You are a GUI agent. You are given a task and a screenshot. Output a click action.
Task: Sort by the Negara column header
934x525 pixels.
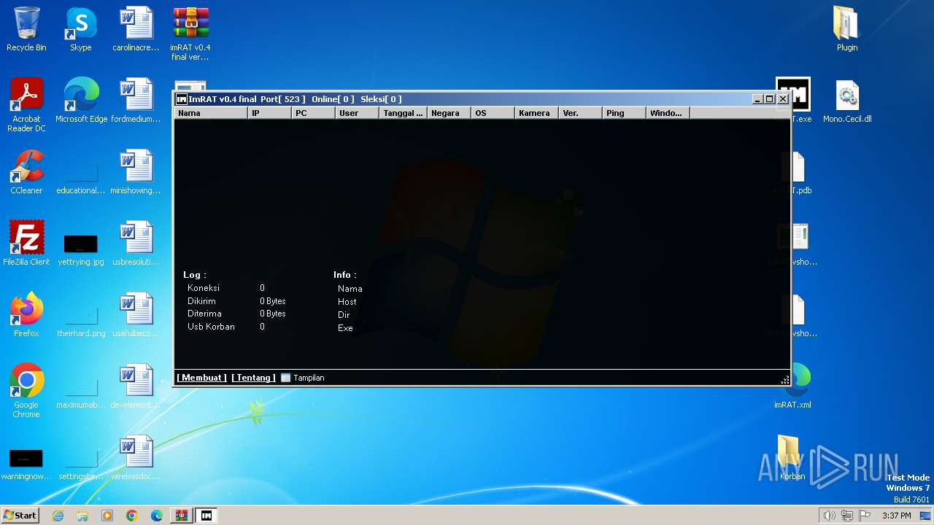449,113
